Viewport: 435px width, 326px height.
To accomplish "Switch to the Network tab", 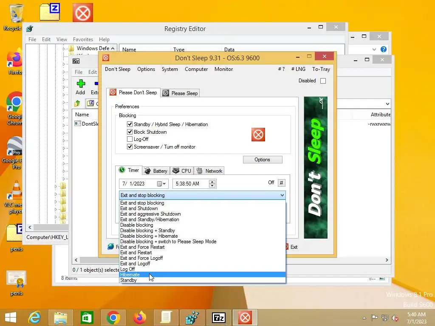I will coord(209,171).
